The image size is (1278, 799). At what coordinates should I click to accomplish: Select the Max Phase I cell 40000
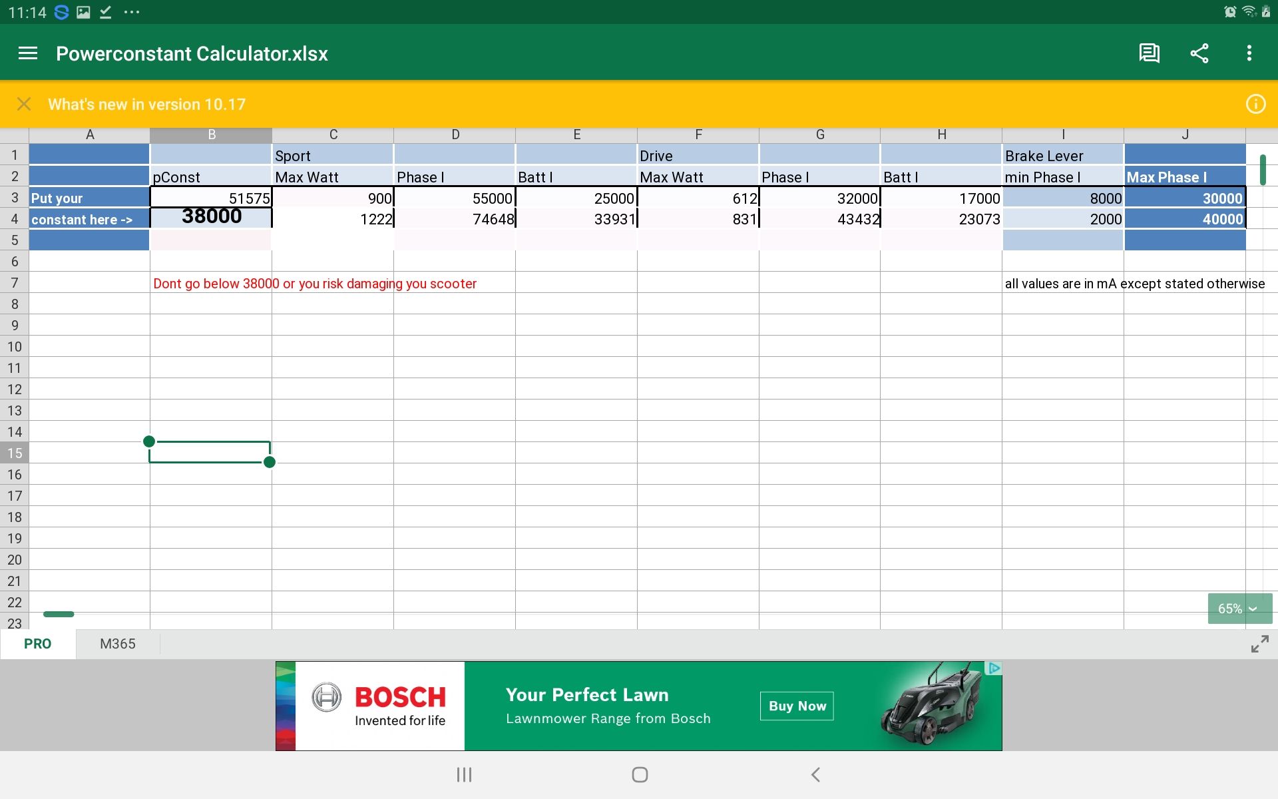(1185, 219)
